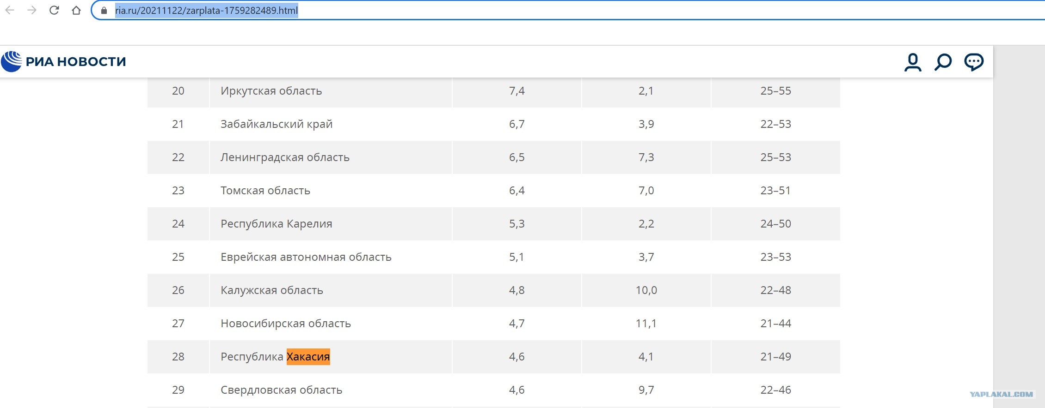Viewport: 1045px width, 408px height.
Task: Open site search magnifier icon
Action: (x=943, y=62)
